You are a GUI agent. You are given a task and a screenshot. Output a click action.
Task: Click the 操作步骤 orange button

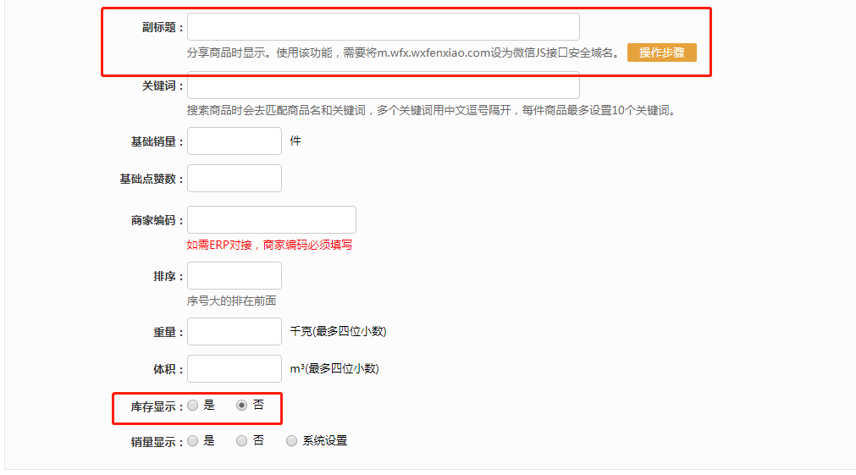click(x=661, y=52)
